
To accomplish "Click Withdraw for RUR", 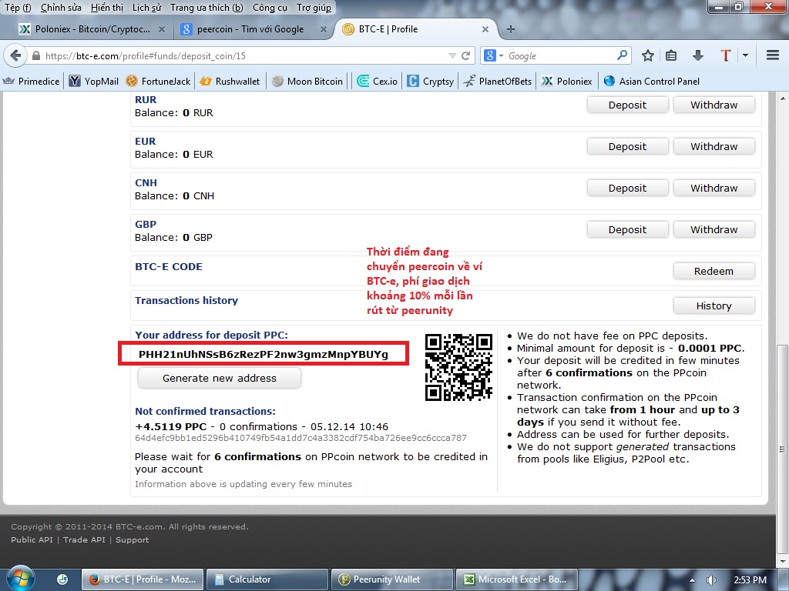I will tap(714, 105).
